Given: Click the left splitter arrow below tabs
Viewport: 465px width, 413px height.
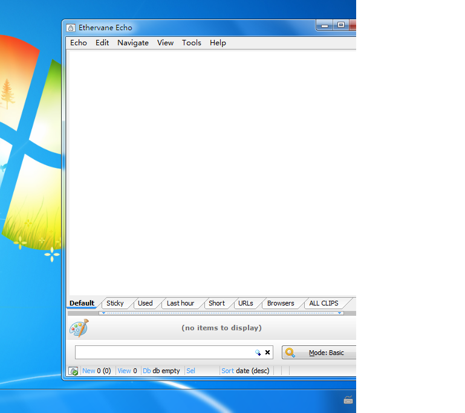Looking at the screenshot, I should coord(103,313).
